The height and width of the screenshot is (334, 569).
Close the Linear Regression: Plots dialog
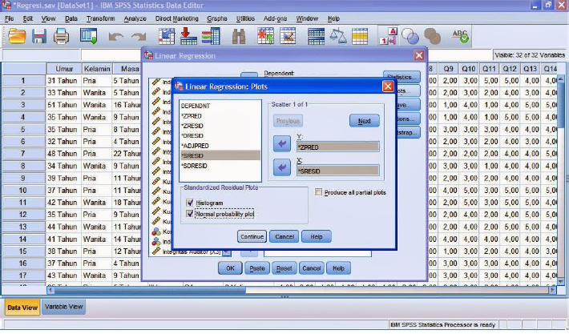point(388,87)
